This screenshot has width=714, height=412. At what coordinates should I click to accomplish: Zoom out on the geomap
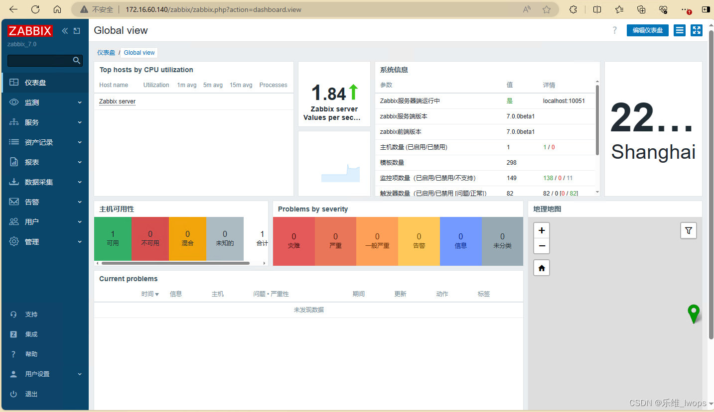point(542,246)
